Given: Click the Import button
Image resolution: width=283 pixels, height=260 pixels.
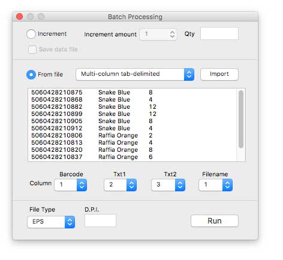Looking at the screenshot, I should point(219,74).
